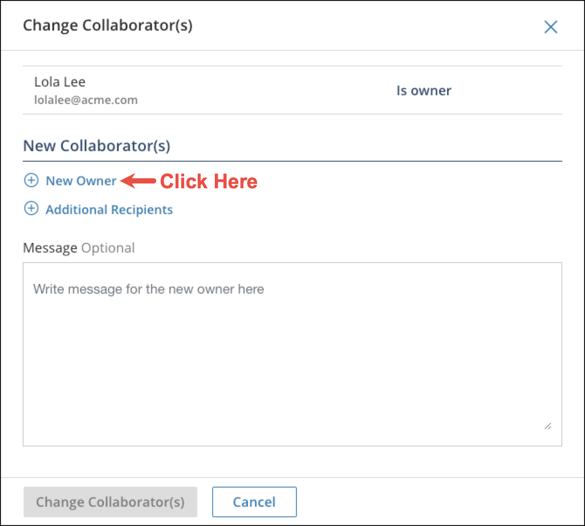Click the lolalee@acme.com email address

tap(86, 100)
